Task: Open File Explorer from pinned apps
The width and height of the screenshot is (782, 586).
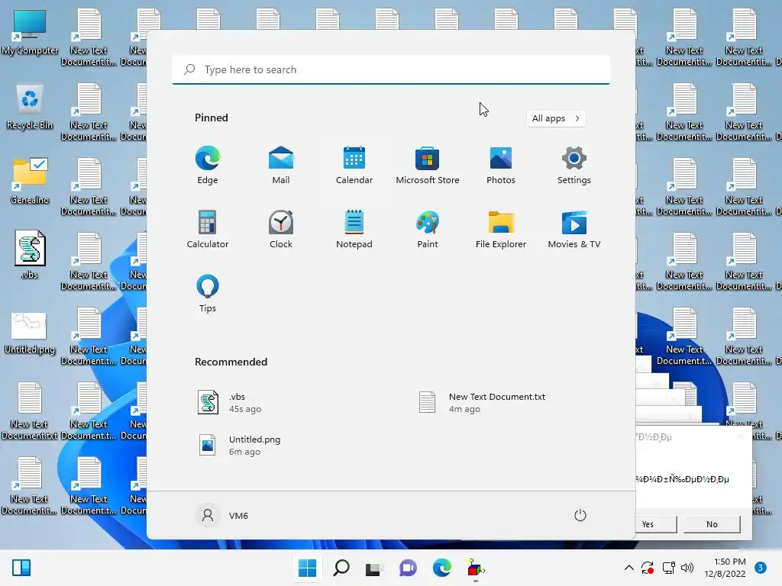Action: point(501,229)
